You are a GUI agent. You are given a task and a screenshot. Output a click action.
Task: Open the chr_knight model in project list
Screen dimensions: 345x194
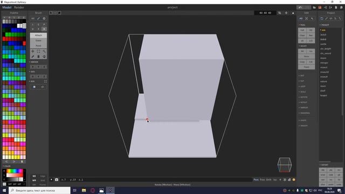tap(326, 48)
